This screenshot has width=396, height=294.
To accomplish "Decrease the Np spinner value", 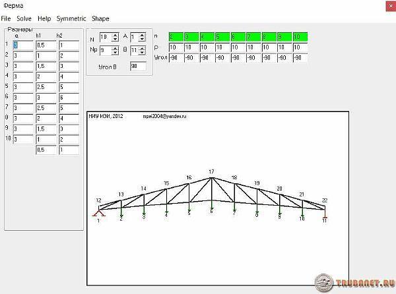I will [x=115, y=53].
